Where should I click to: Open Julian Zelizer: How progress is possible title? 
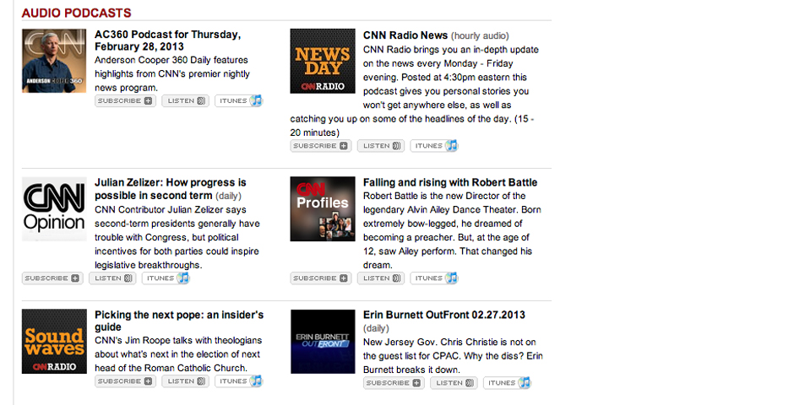pos(170,189)
